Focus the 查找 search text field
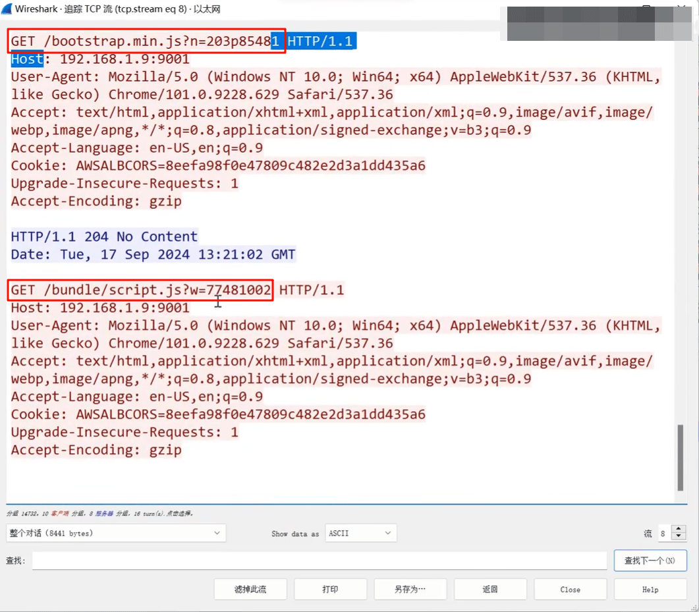 pyautogui.click(x=319, y=561)
